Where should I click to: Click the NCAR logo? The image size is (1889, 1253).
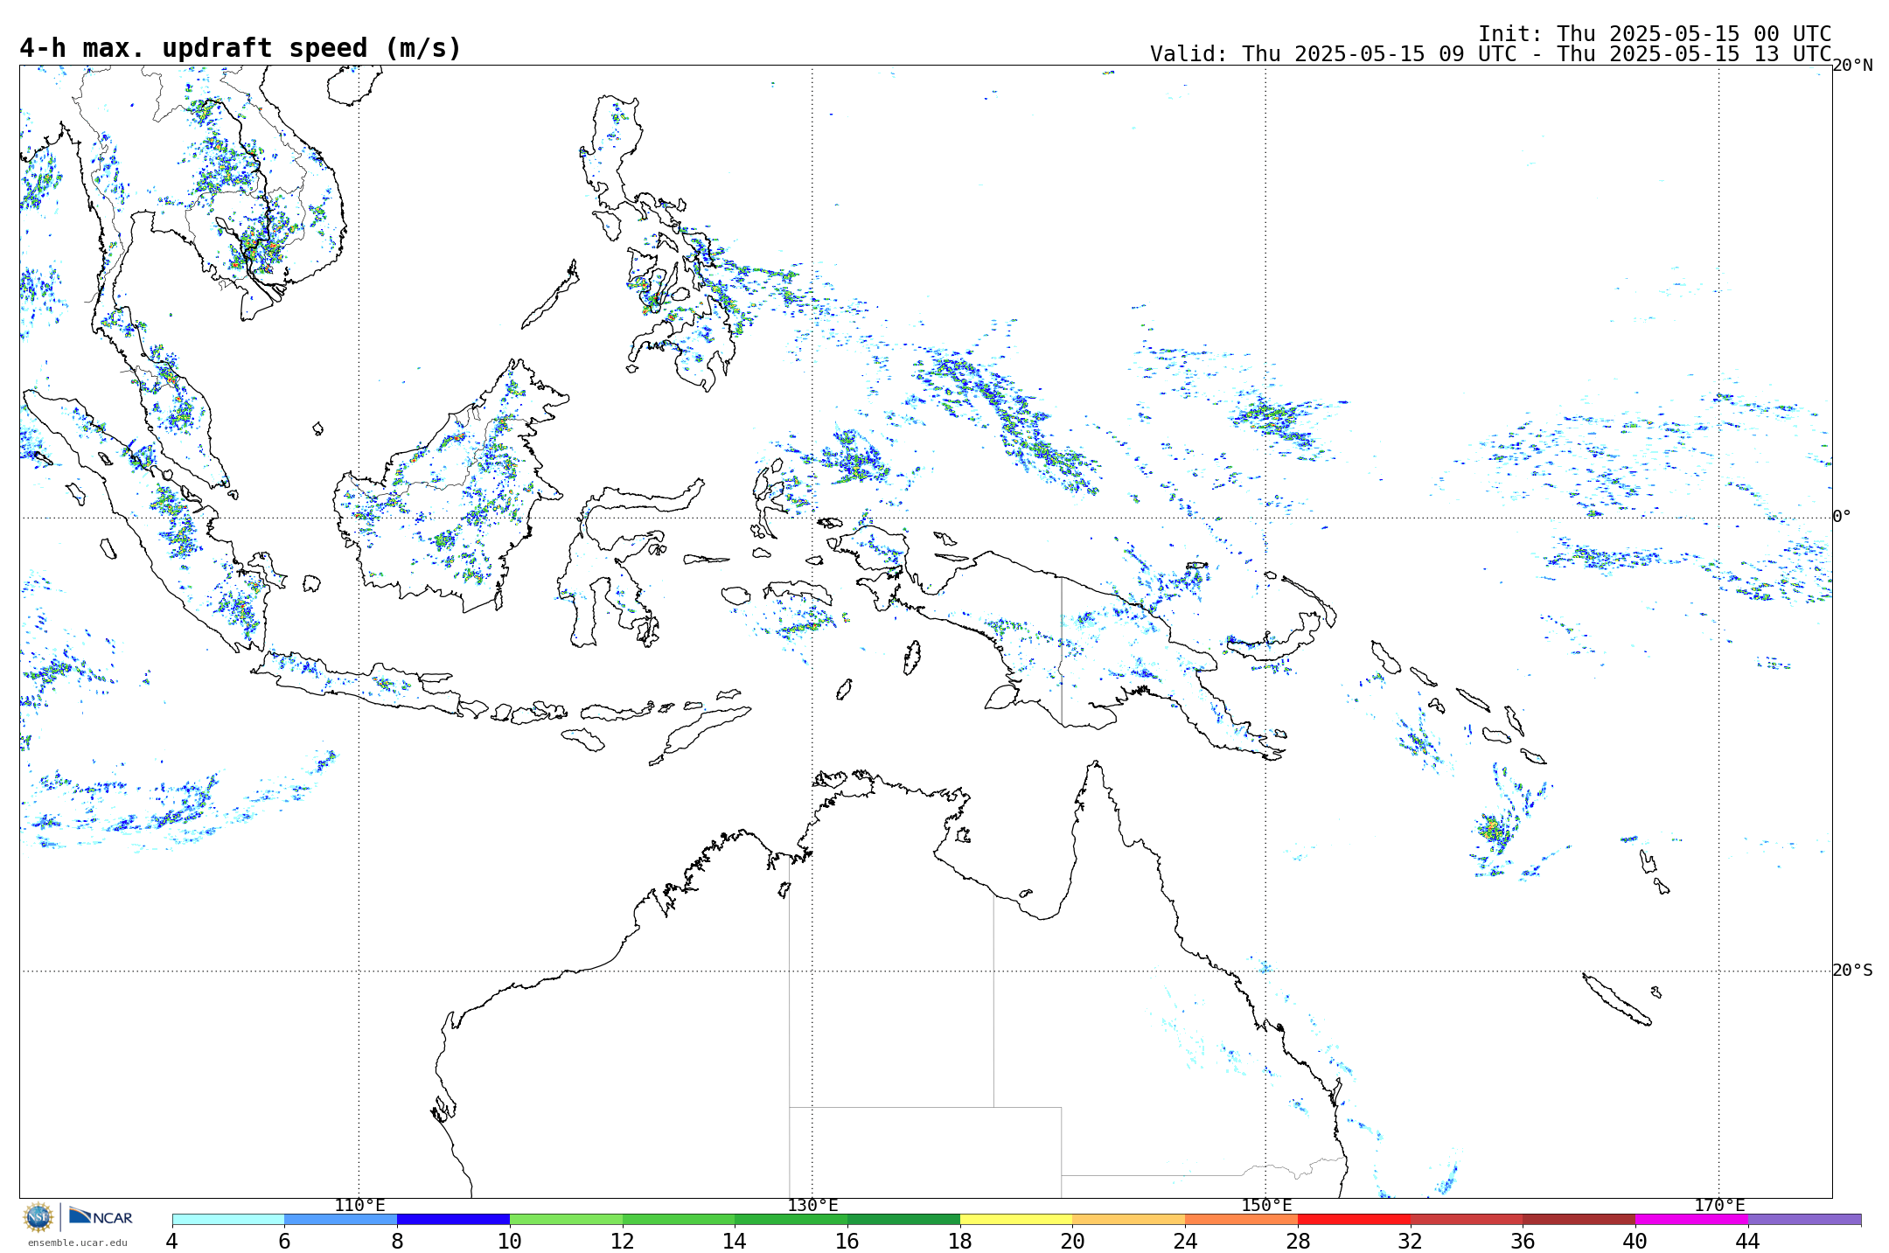pos(101,1216)
